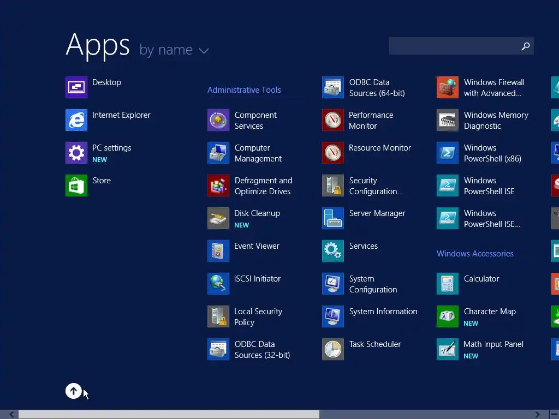
Task: Open Security Configuration Wizard icon
Action: tap(333, 185)
